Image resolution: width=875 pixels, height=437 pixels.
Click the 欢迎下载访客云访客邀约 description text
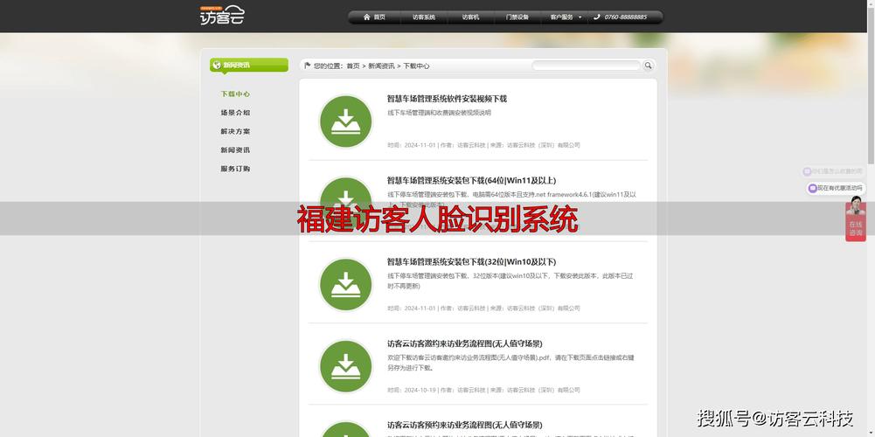point(510,362)
